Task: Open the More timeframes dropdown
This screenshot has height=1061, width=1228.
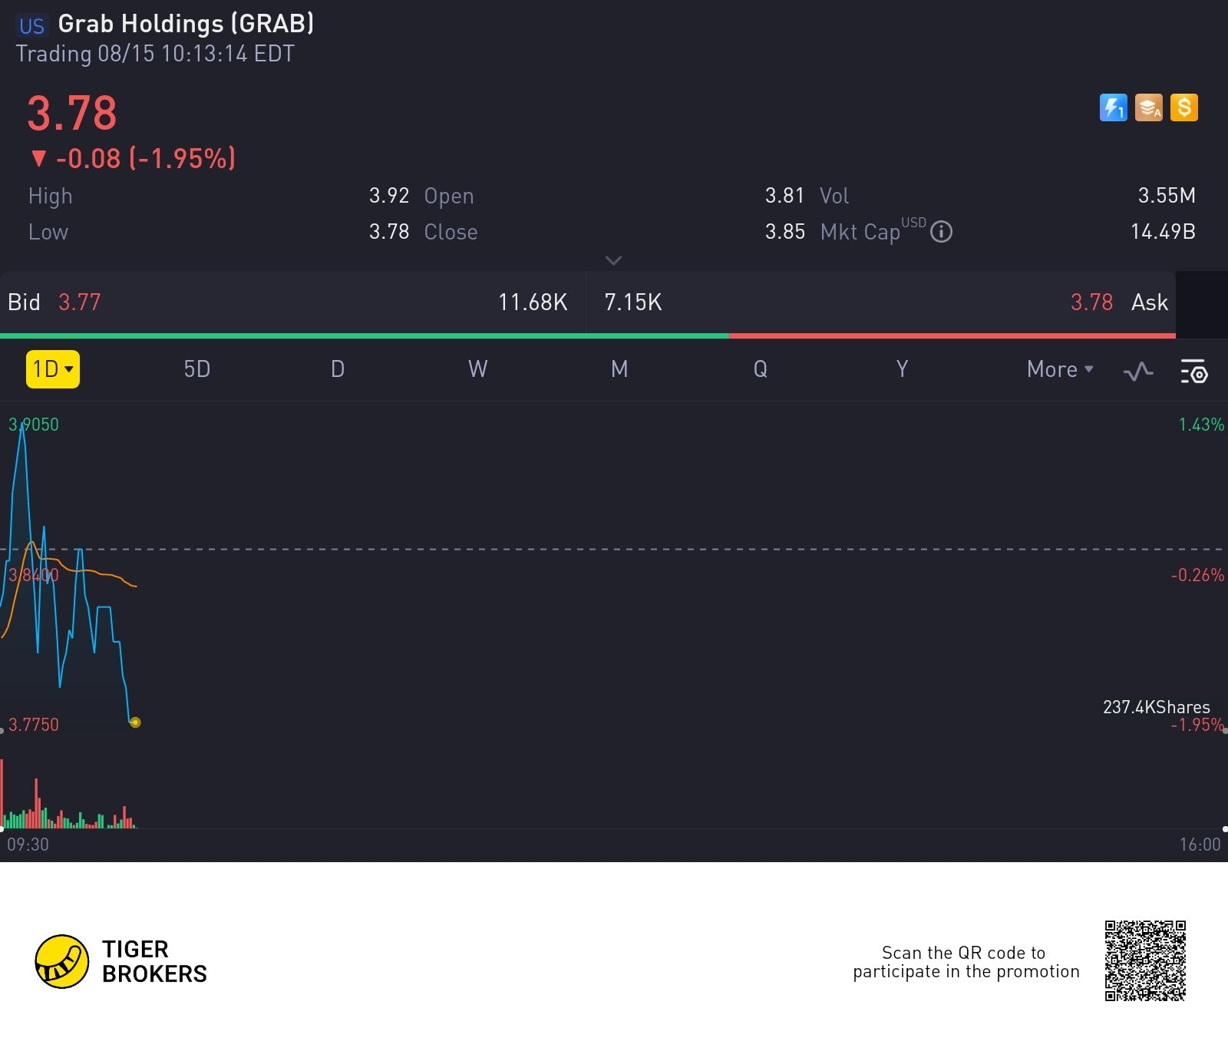Action: pos(1060,369)
